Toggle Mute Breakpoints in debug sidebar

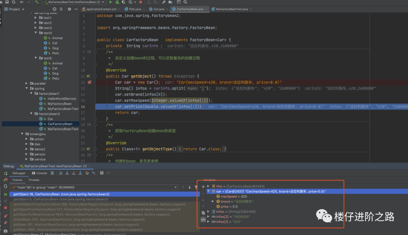point(5,223)
